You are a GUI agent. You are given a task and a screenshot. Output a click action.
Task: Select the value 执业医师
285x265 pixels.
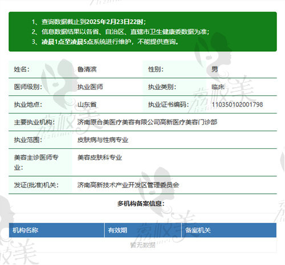(x=90, y=87)
